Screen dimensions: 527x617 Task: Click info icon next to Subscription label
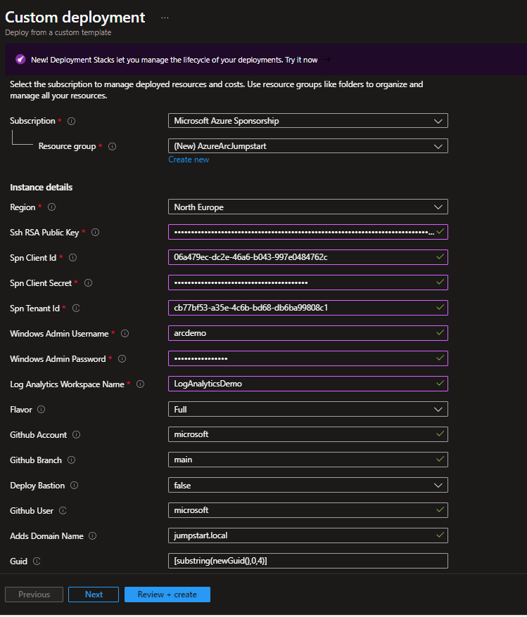pos(71,122)
